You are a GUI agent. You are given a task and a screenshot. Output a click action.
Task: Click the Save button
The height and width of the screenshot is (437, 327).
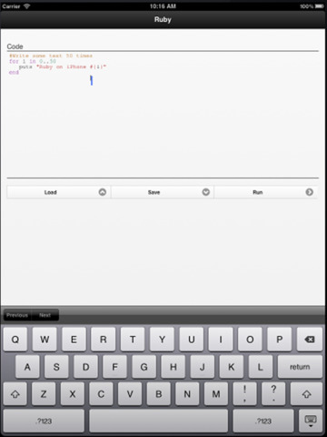163,192
